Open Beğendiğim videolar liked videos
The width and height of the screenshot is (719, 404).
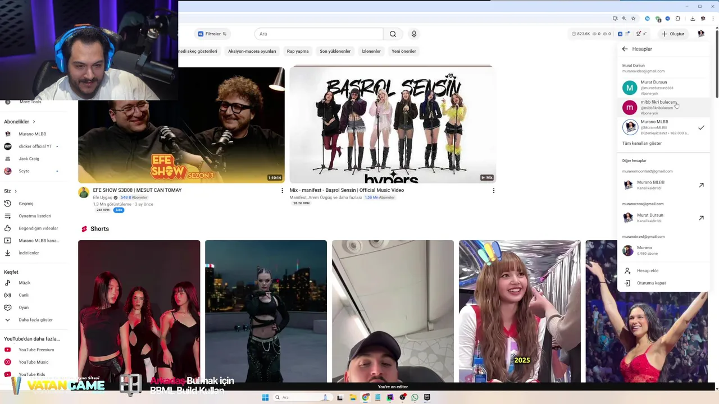pos(38,228)
